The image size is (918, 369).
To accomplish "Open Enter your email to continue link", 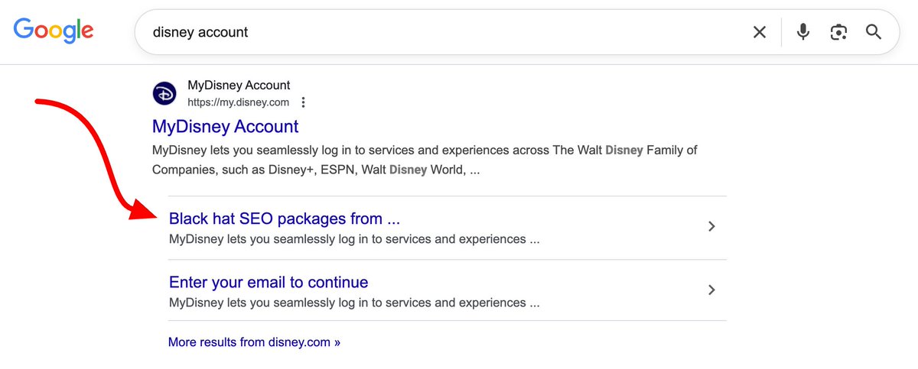I will pyautogui.click(x=269, y=282).
